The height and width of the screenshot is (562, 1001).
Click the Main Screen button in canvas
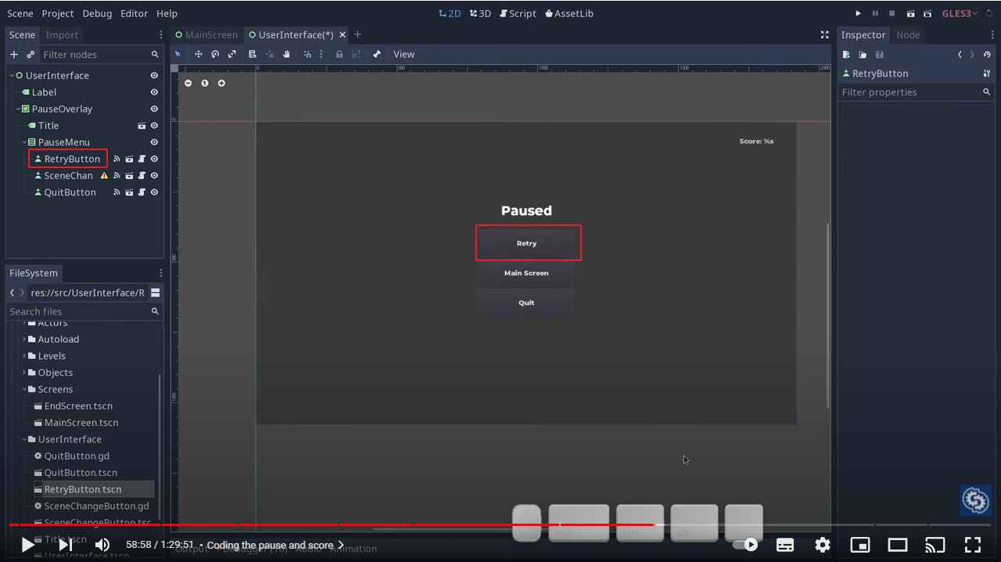pyautogui.click(x=526, y=273)
